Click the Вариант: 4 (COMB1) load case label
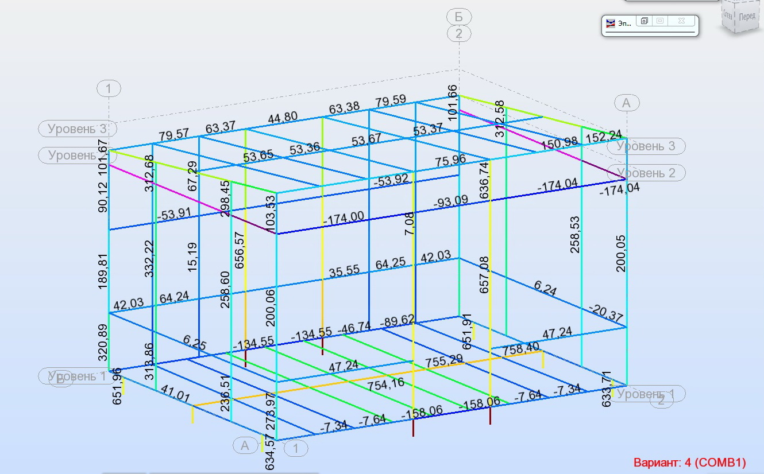The height and width of the screenshot is (474, 764). tap(689, 463)
